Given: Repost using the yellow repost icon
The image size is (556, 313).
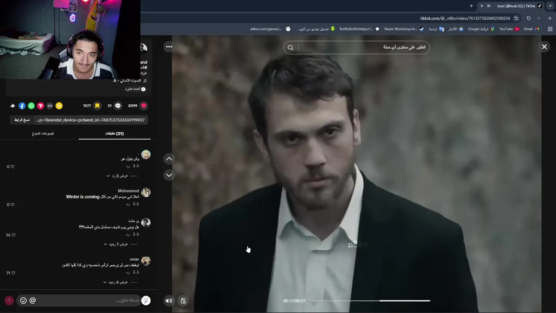Looking at the screenshot, I should [59, 106].
